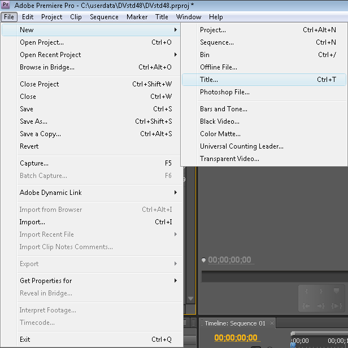Choose Color Matte...
This screenshot has width=348, height=348.
point(264,134)
